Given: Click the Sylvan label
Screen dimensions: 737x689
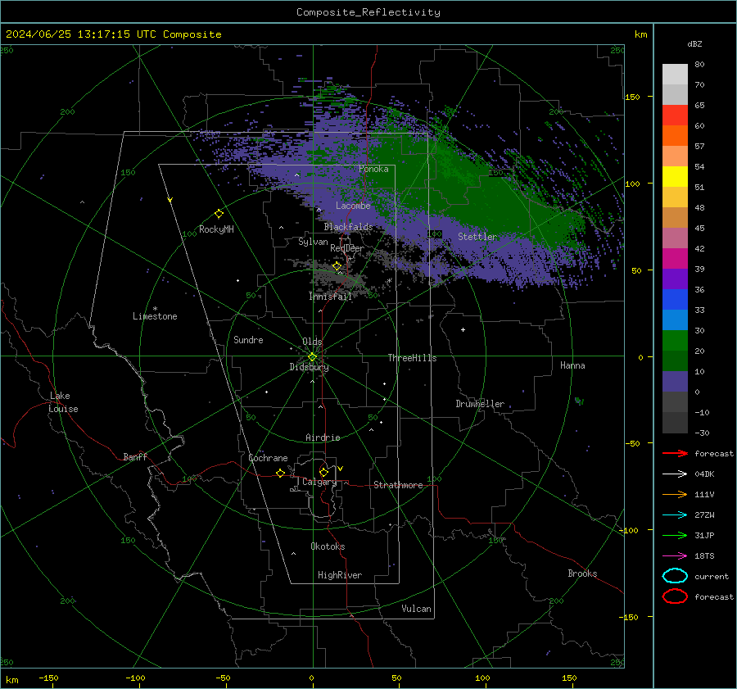Looking at the screenshot, I should pos(313,242).
